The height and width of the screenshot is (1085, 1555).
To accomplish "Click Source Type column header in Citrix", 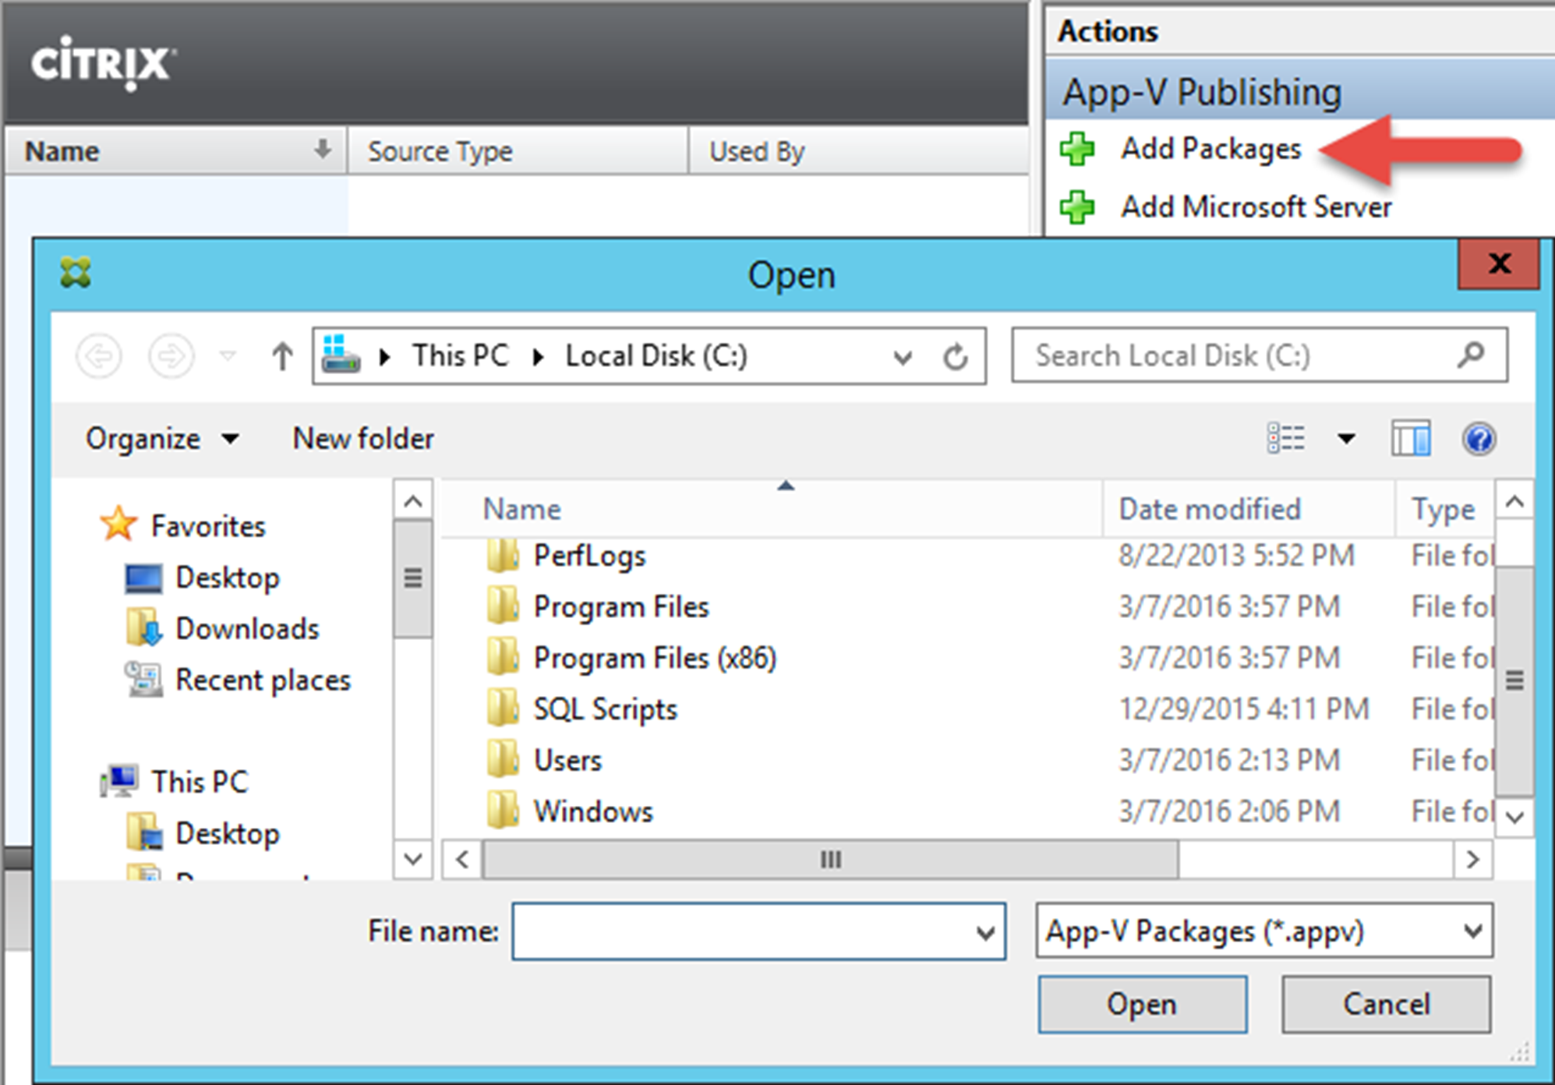I will click(518, 150).
